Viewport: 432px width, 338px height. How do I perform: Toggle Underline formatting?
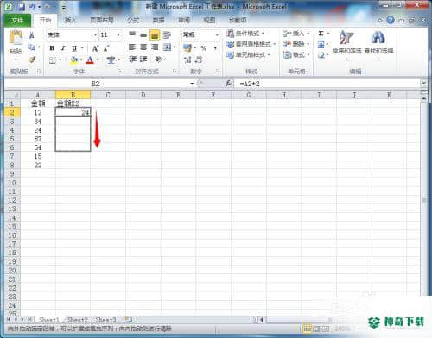coord(74,48)
